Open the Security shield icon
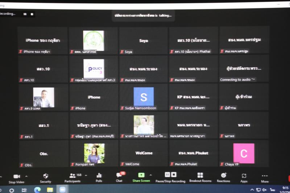Image resolution: width=290 pixels, height=193 pixels. (46, 176)
